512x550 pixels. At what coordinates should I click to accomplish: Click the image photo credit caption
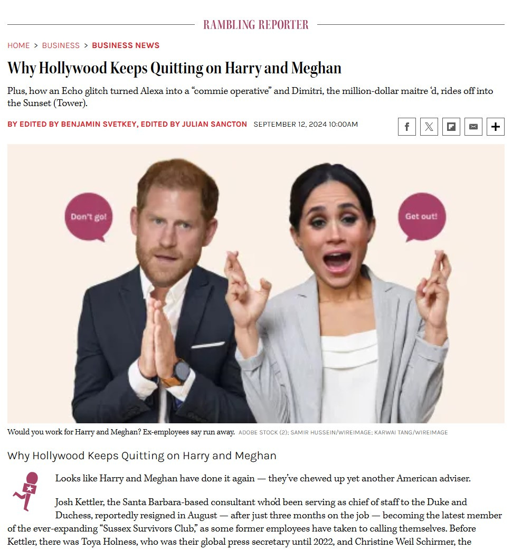(x=343, y=432)
